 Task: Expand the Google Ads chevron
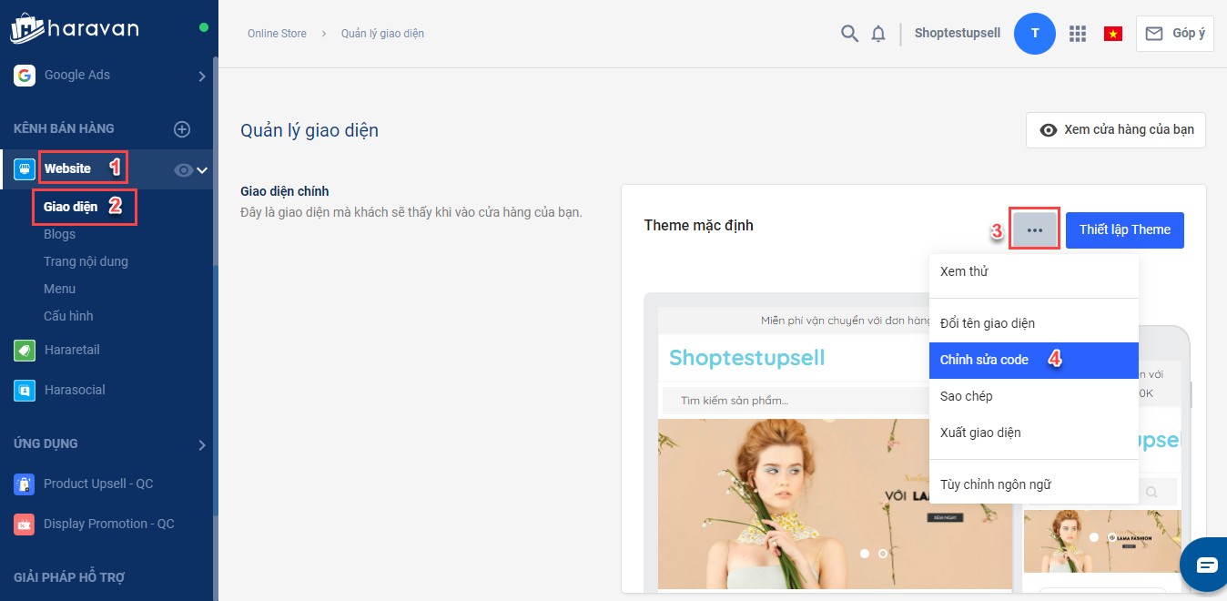pyautogui.click(x=202, y=76)
